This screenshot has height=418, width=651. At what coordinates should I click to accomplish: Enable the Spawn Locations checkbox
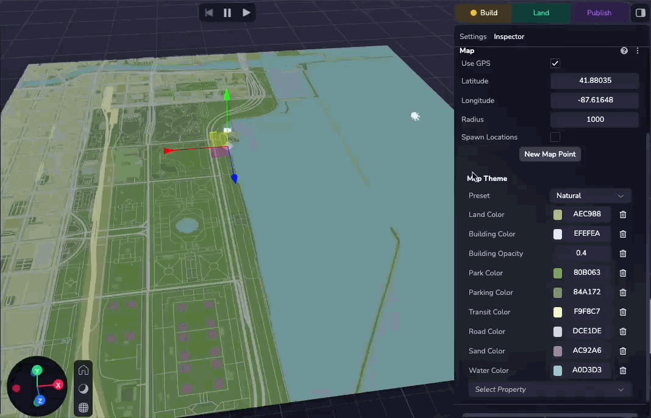pyautogui.click(x=555, y=137)
